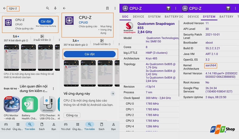239x139 pixels.
Task: Open the CPU Monitor app icon
Action: (x=12, y=104)
